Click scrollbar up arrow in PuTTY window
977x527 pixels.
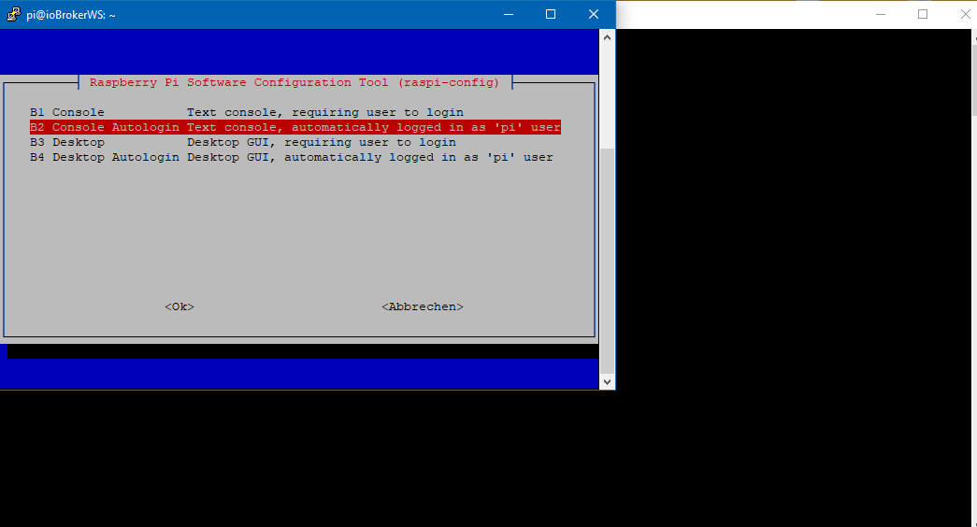point(607,37)
